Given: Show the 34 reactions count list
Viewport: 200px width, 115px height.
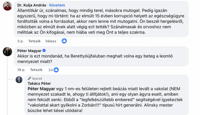Looking at the screenshot, I should tap(51, 70).
